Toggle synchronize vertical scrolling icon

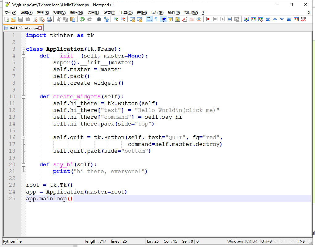(132, 19)
